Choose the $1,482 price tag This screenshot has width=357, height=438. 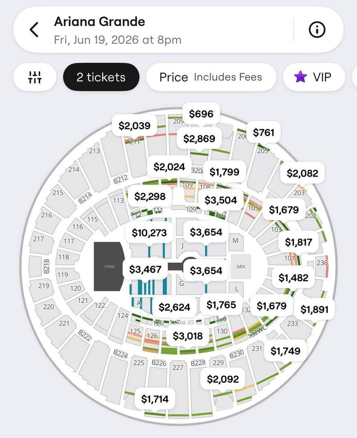click(x=293, y=278)
